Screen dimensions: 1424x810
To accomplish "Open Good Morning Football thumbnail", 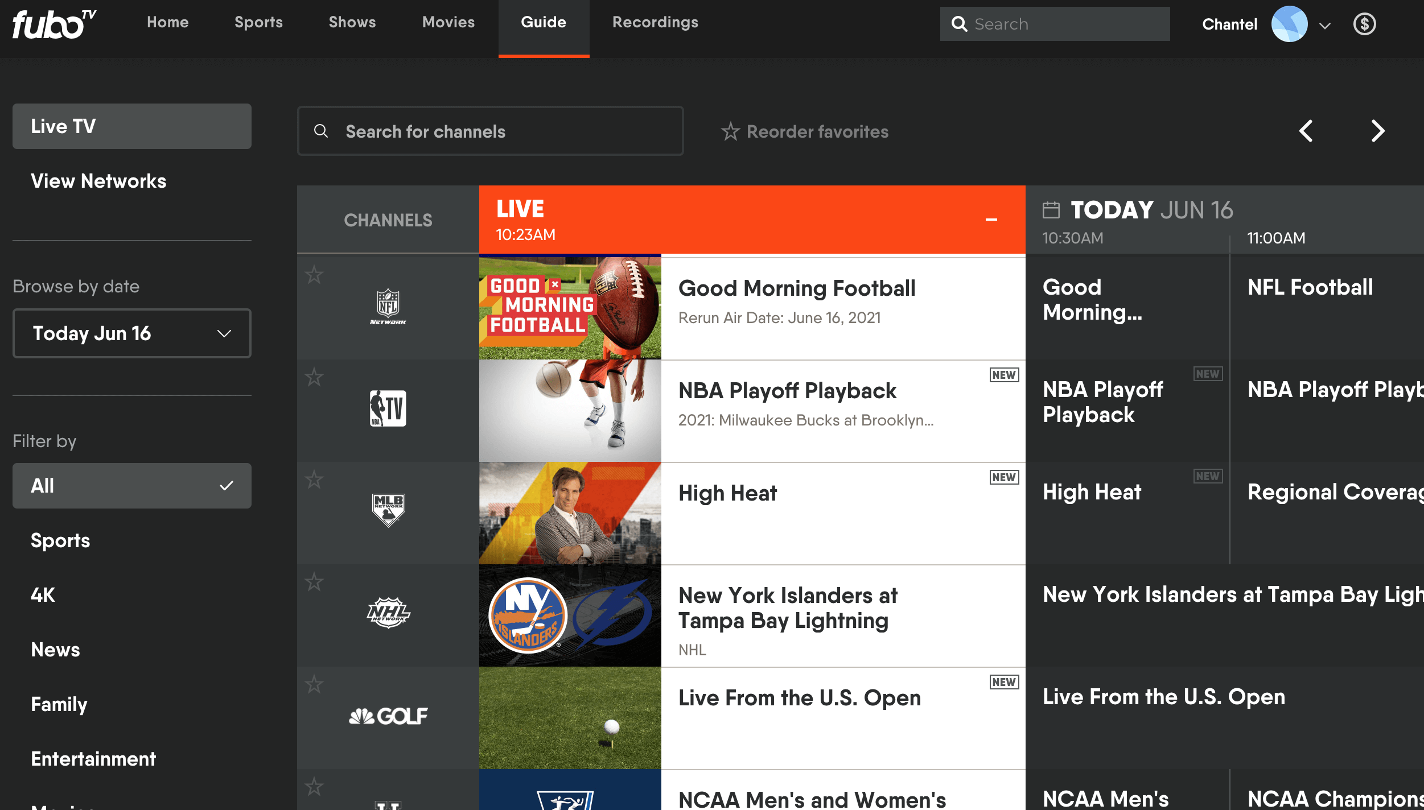I will coord(570,307).
